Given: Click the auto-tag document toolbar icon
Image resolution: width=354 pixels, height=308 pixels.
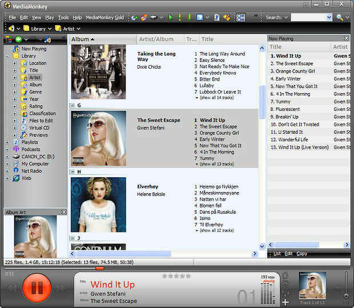Looking at the screenshot, I should tap(217, 17).
